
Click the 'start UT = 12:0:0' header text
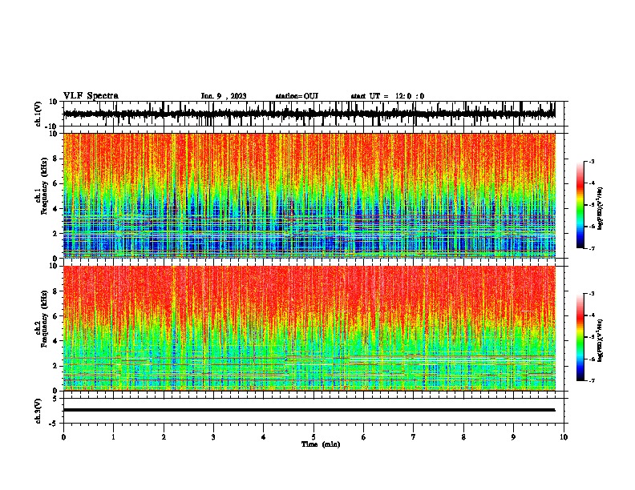pos(387,96)
